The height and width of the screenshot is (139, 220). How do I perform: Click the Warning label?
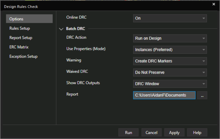pos(74,60)
